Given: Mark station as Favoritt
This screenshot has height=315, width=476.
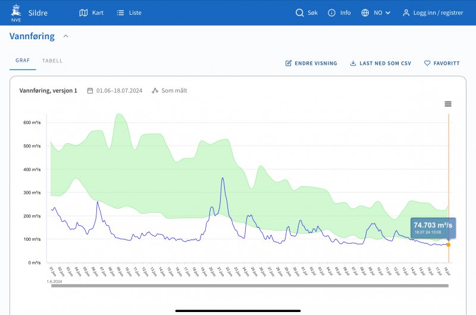Looking at the screenshot, I should click(441, 63).
